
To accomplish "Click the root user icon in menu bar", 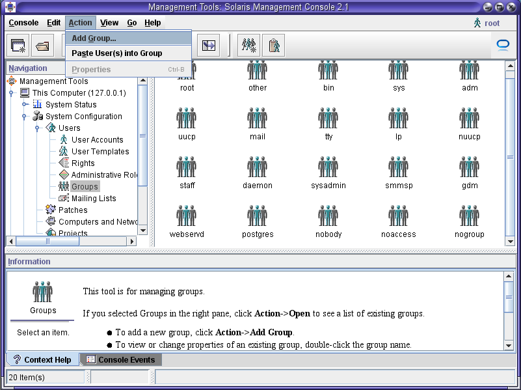I will click(477, 23).
